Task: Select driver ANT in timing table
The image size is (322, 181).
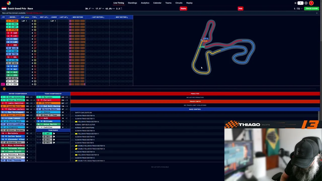Action: point(12,27)
